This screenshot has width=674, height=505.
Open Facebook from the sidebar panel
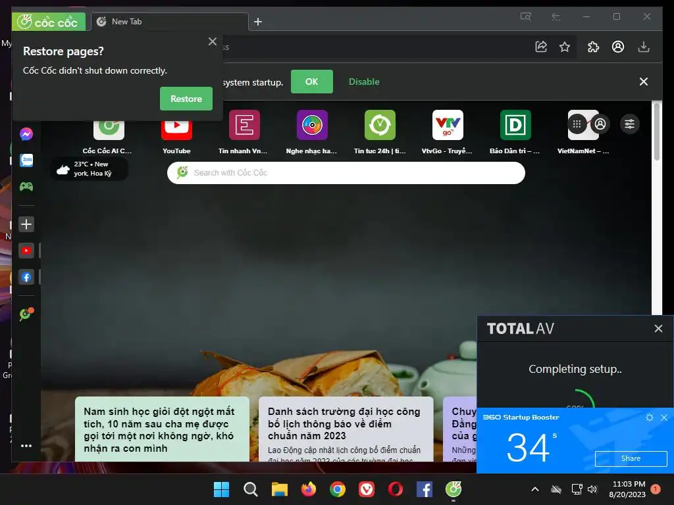point(26,277)
